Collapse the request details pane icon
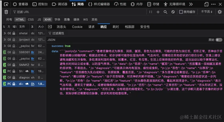The image size is (224, 122). click(x=50, y=27)
